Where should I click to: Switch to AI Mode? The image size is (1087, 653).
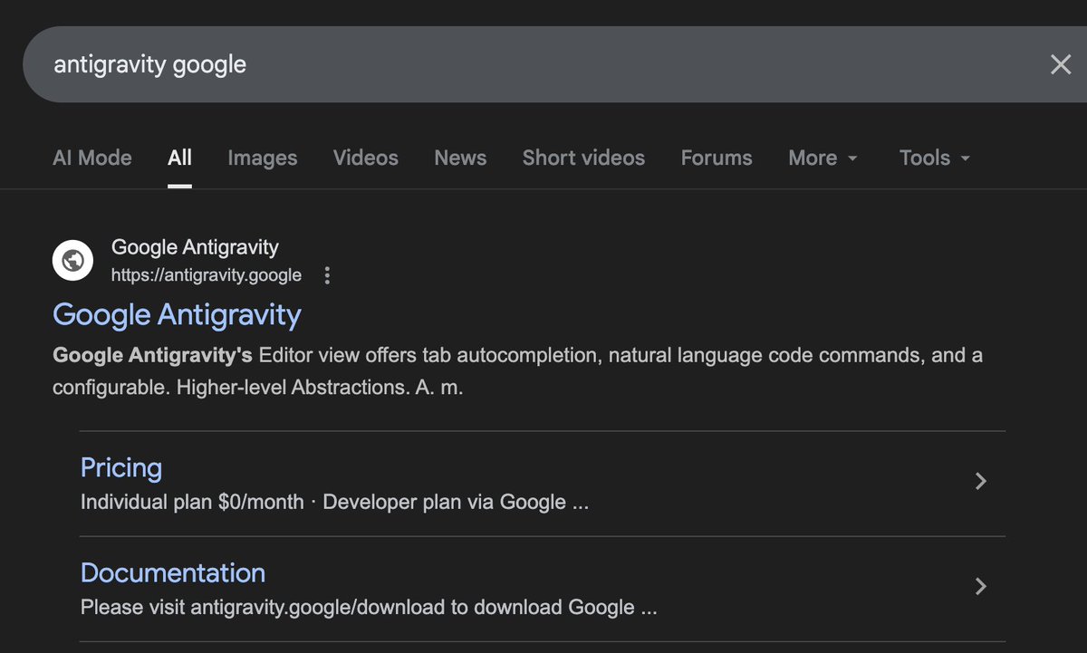tap(91, 158)
